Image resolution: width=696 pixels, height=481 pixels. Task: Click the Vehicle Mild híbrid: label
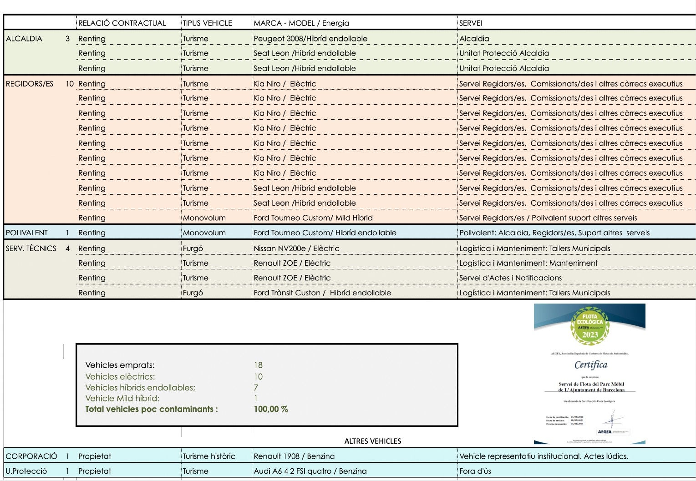[122, 399]
